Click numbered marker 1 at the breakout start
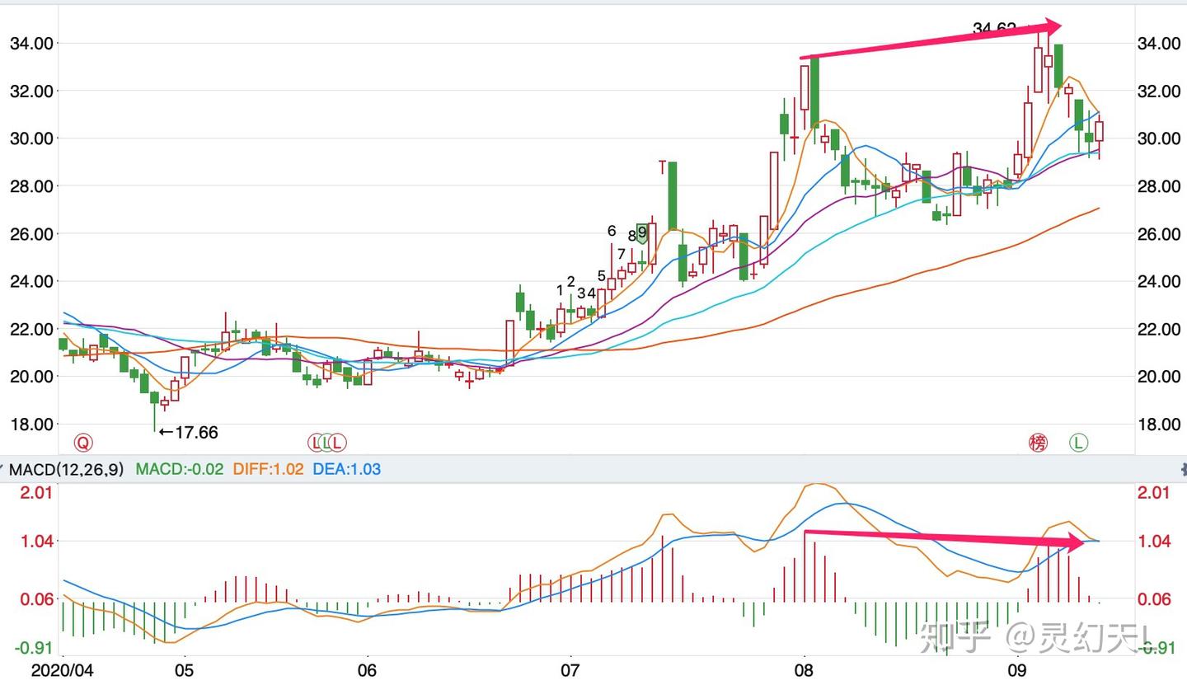The width and height of the screenshot is (1187, 685). 558,291
